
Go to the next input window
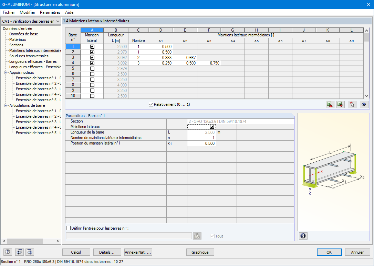click(30, 252)
